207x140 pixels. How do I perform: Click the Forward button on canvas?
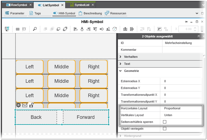coord(86,117)
